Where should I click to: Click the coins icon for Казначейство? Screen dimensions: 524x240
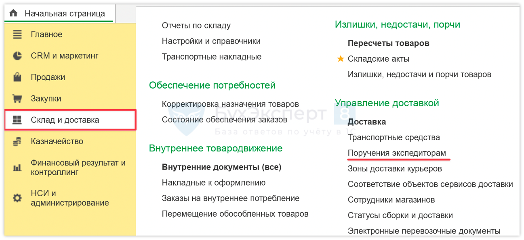[17, 141]
